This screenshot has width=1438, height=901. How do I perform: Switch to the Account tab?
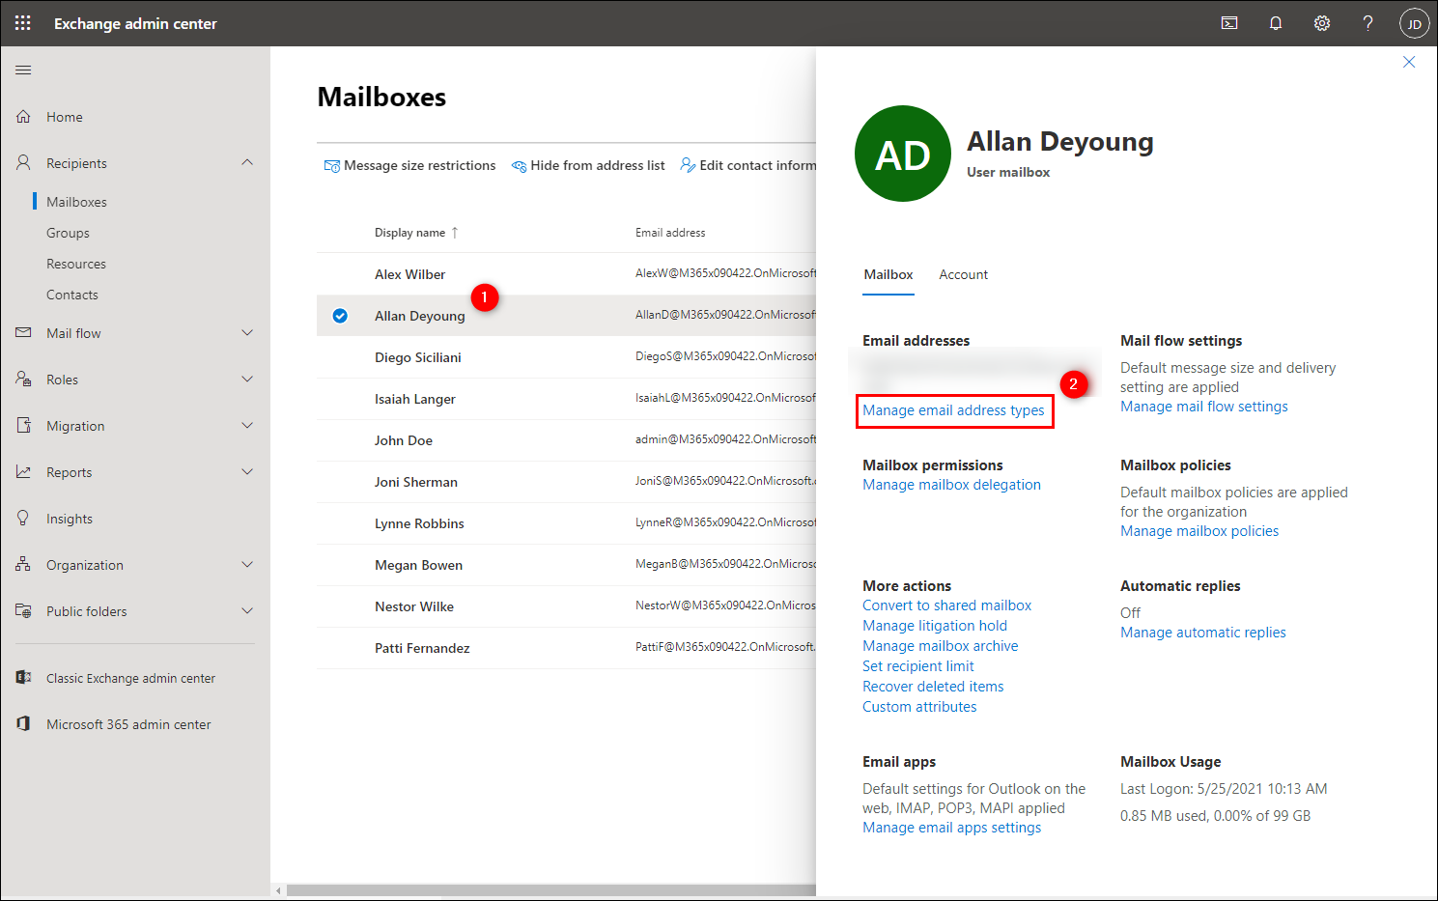963,275
